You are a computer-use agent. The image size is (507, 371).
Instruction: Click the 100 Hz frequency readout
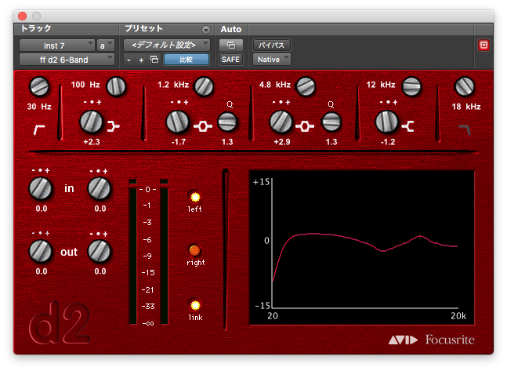85,85
